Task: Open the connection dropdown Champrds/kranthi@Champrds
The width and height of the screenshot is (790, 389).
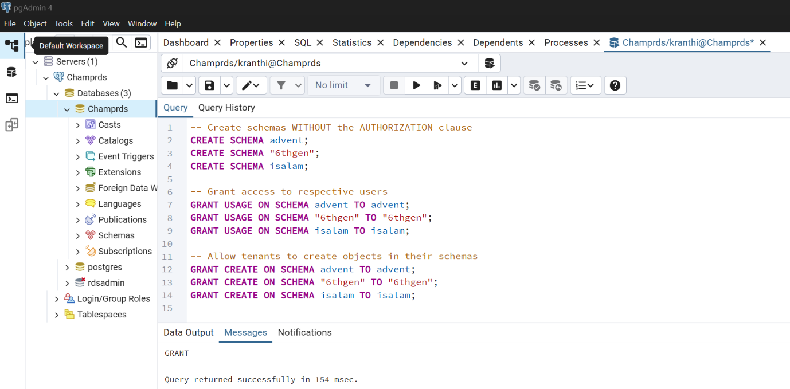Action: 330,63
